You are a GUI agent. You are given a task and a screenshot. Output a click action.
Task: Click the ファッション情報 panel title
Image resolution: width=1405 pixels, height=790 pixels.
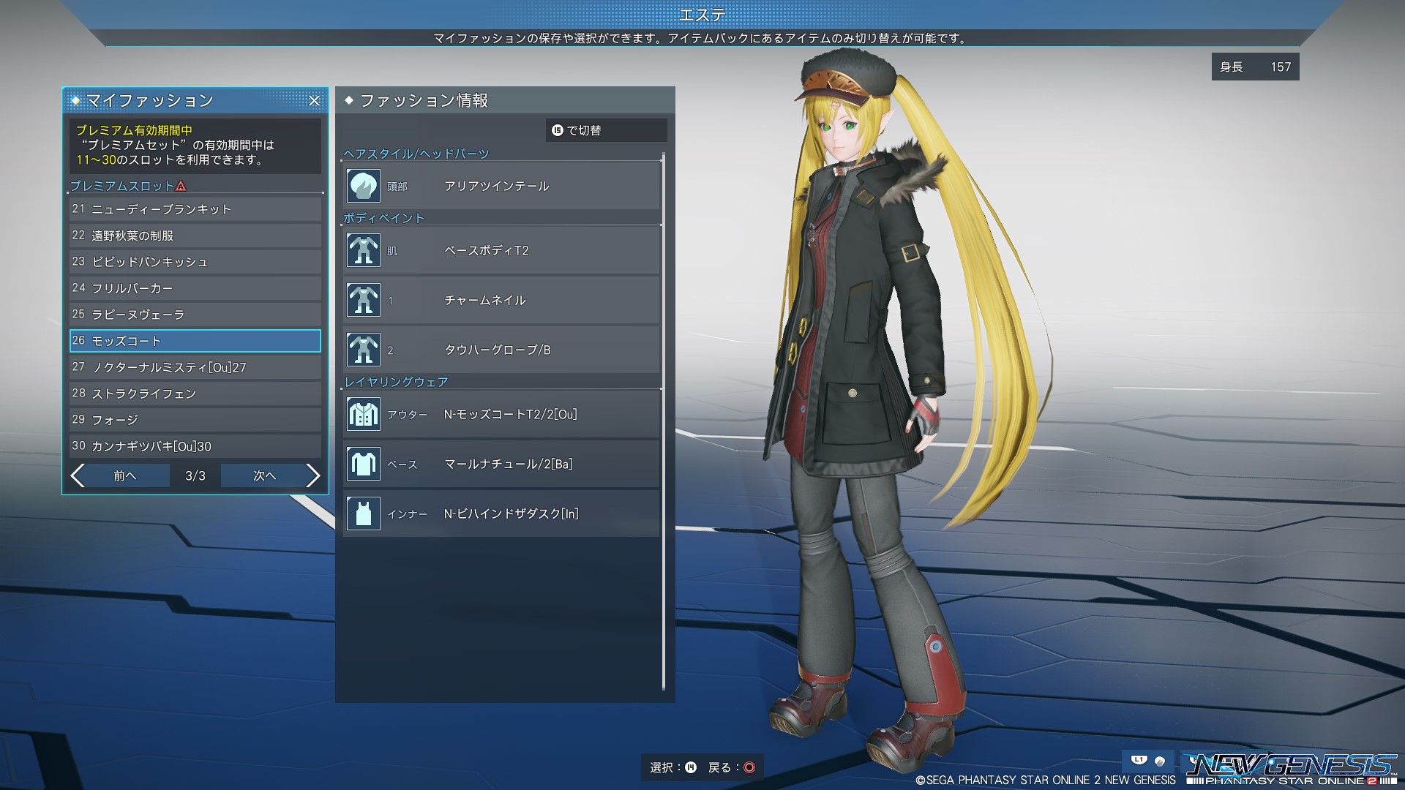coord(424,100)
